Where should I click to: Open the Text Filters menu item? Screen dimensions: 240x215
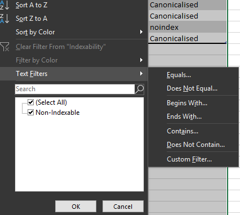click(74, 74)
